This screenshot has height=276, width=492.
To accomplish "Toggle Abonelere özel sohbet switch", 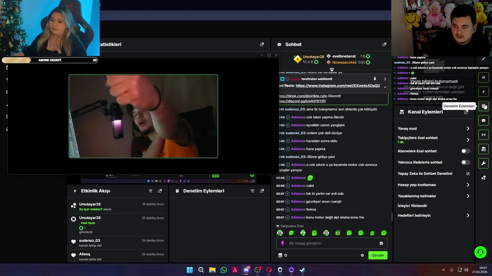I will coord(465,151).
